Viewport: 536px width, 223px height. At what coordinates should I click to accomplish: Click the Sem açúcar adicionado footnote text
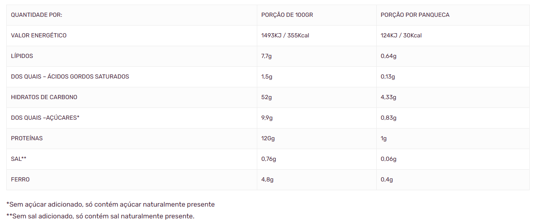[111, 205]
